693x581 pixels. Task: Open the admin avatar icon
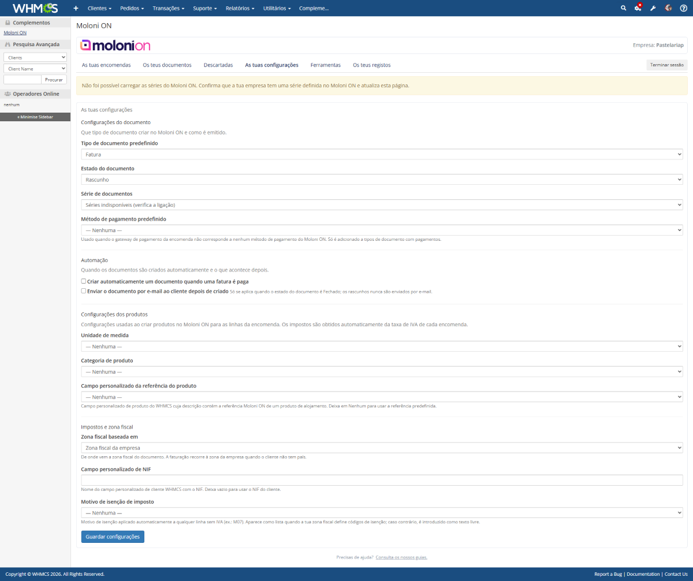tap(668, 8)
